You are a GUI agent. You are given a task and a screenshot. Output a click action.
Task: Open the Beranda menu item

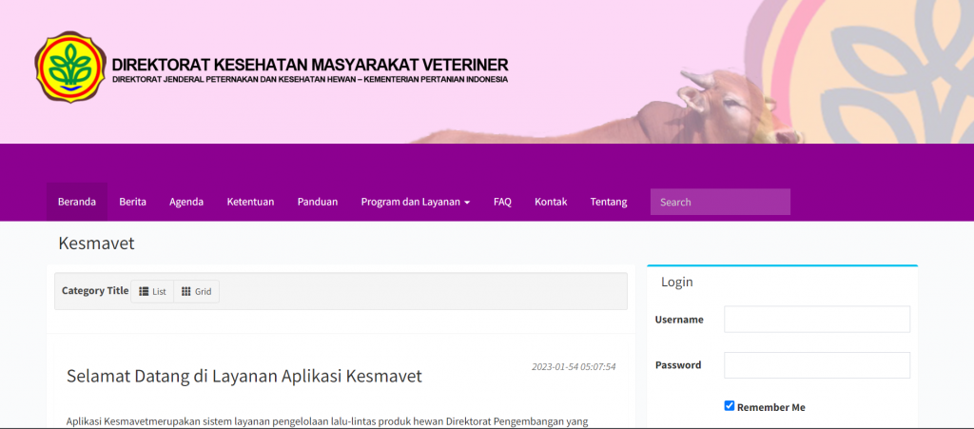pos(77,202)
